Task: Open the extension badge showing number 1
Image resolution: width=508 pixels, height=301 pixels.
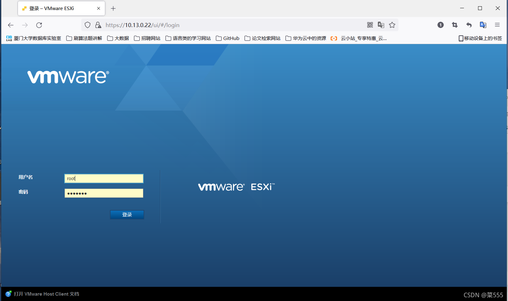Action: tap(441, 25)
